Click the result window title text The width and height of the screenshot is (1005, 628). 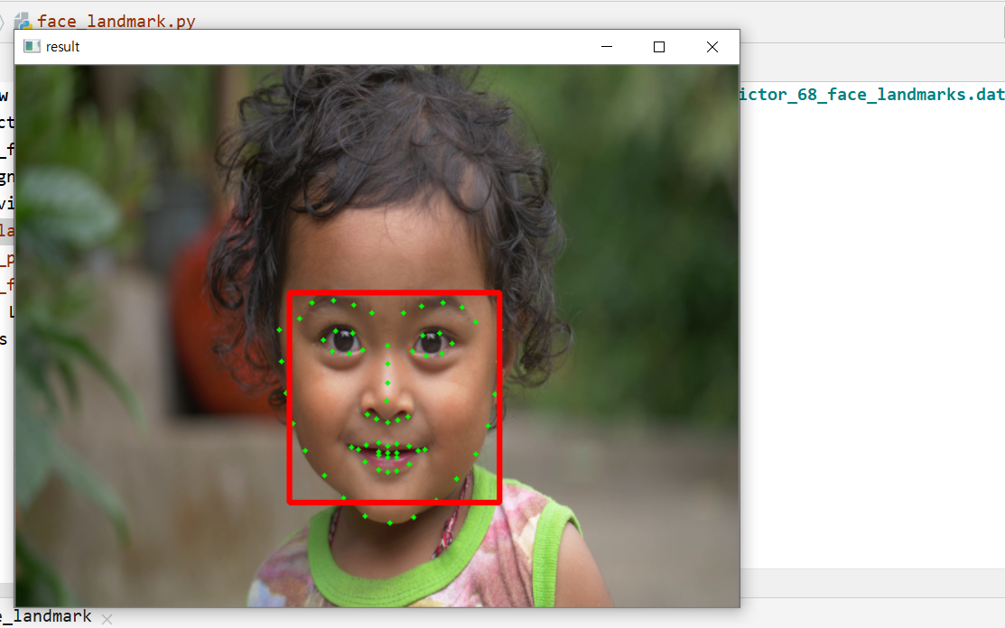(63, 47)
